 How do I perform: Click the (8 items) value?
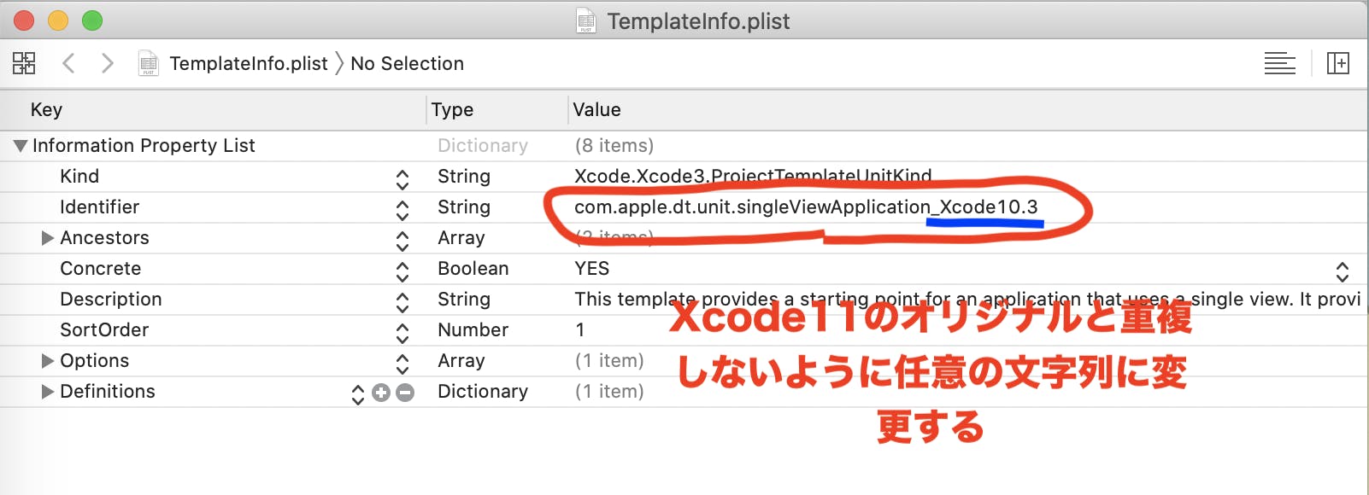click(x=614, y=146)
